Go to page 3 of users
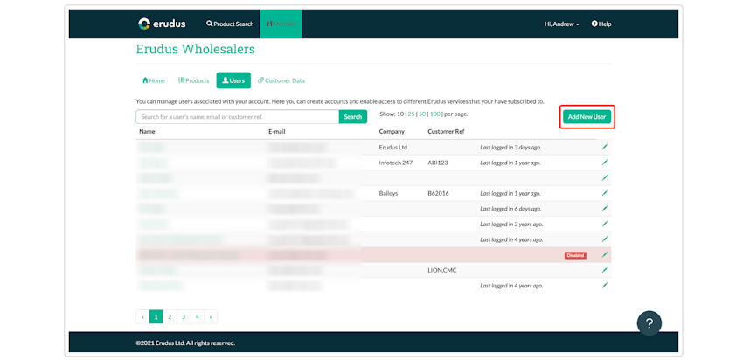 184,316
